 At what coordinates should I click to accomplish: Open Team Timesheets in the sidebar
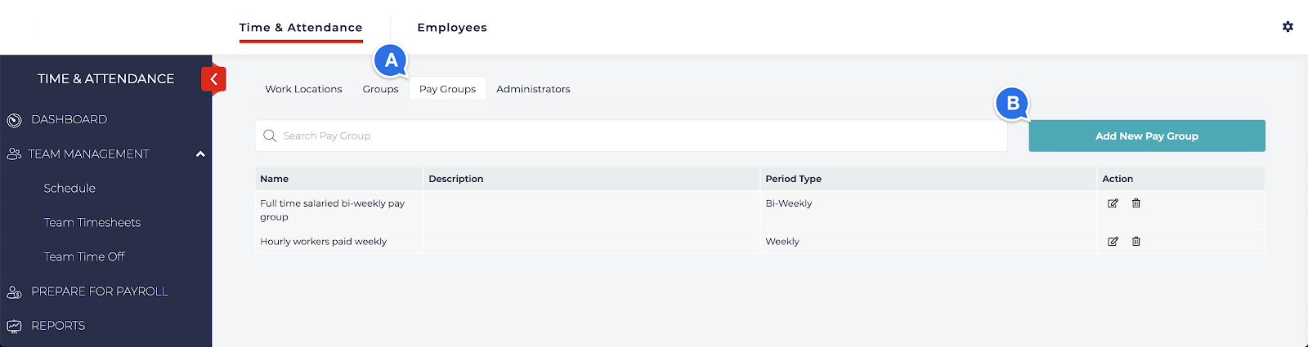click(92, 223)
